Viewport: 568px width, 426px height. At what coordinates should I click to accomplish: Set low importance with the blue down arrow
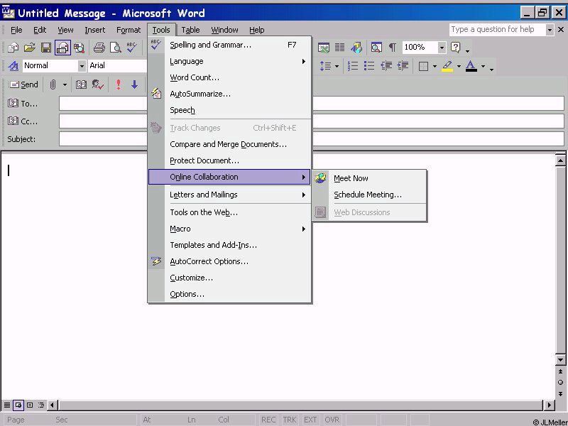point(134,84)
